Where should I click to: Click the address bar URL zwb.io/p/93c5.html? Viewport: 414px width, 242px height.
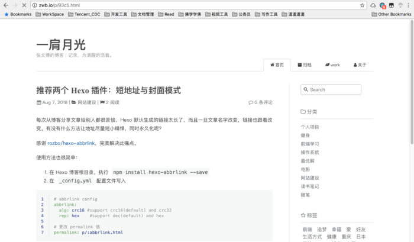tap(59, 5)
